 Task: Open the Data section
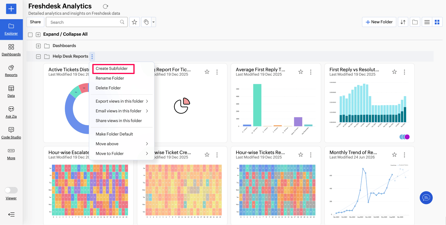click(x=11, y=91)
